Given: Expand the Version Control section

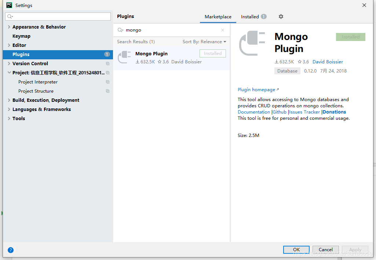Looking at the screenshot, I should point(9,63).
